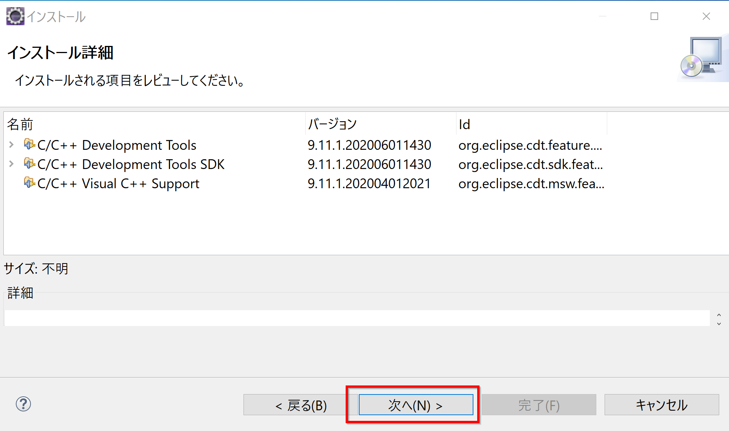Click inside the 詳細 text area

click(357, 318)
